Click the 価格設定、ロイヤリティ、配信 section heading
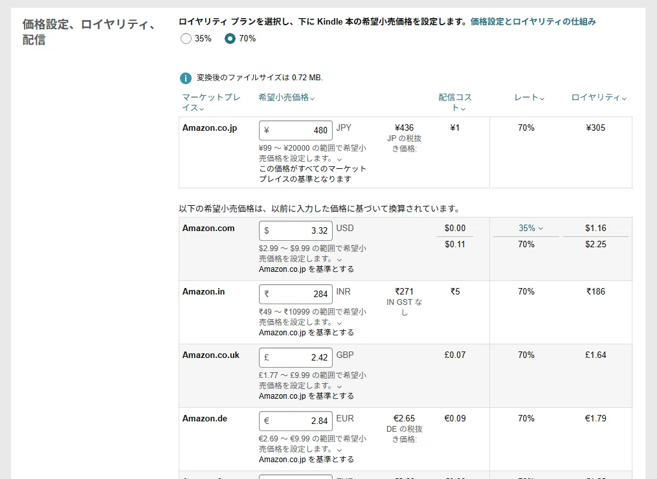657x479 pixels. click(89, 32)
